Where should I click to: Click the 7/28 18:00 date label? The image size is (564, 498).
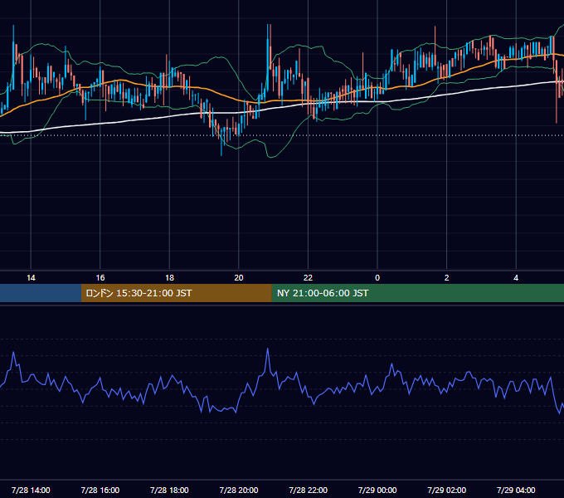pyautogui.click(x=169, y=490)
